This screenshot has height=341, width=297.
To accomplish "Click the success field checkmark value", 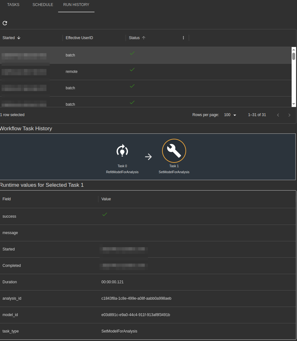I will [x=105, y=215].
